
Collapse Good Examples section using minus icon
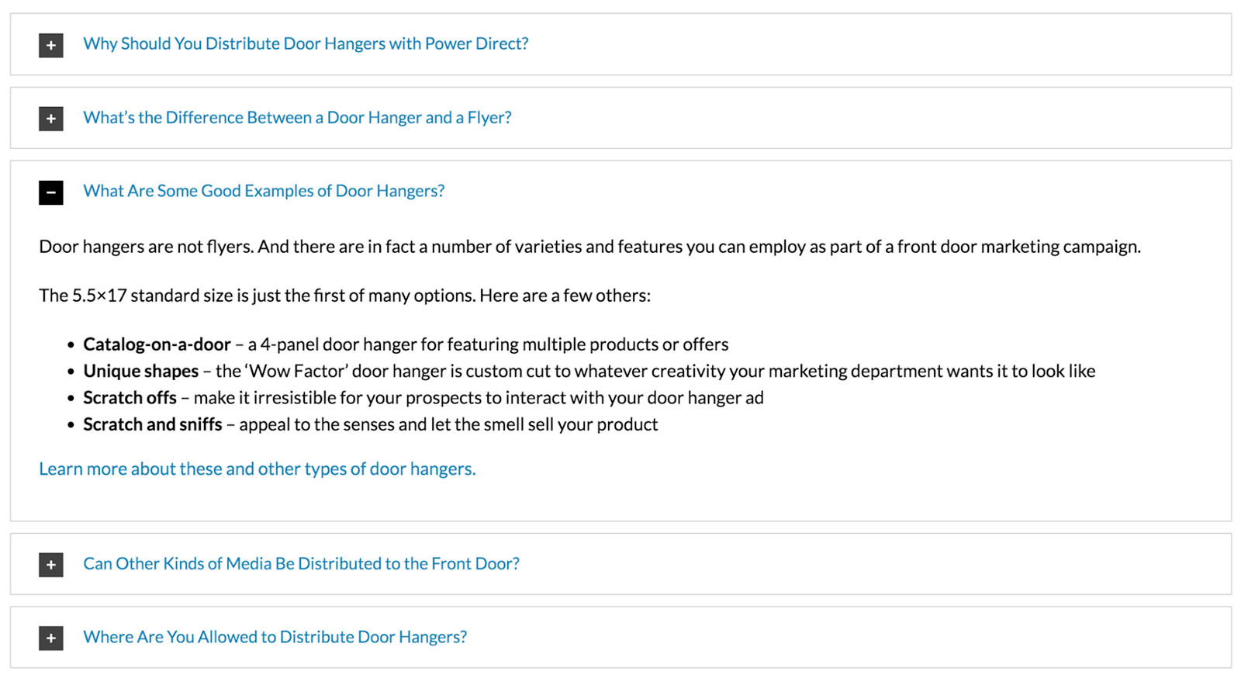[51, 192]
